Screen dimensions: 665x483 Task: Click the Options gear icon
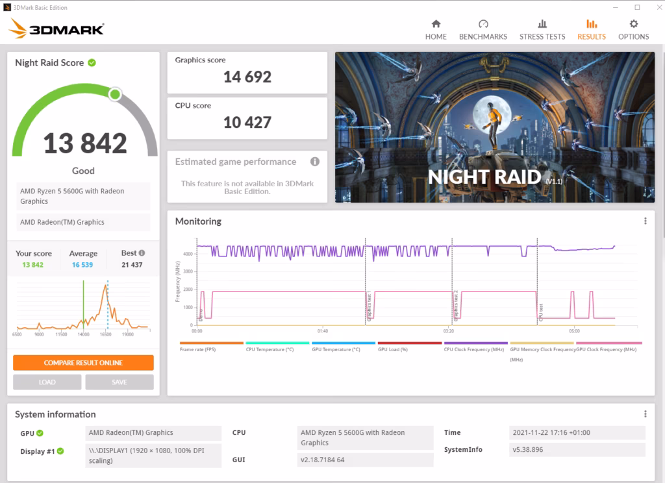pos(634,24)
